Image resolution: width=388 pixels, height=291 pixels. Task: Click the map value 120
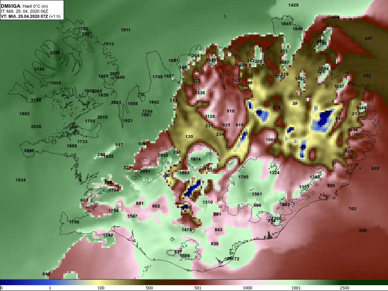coord(189,137)
